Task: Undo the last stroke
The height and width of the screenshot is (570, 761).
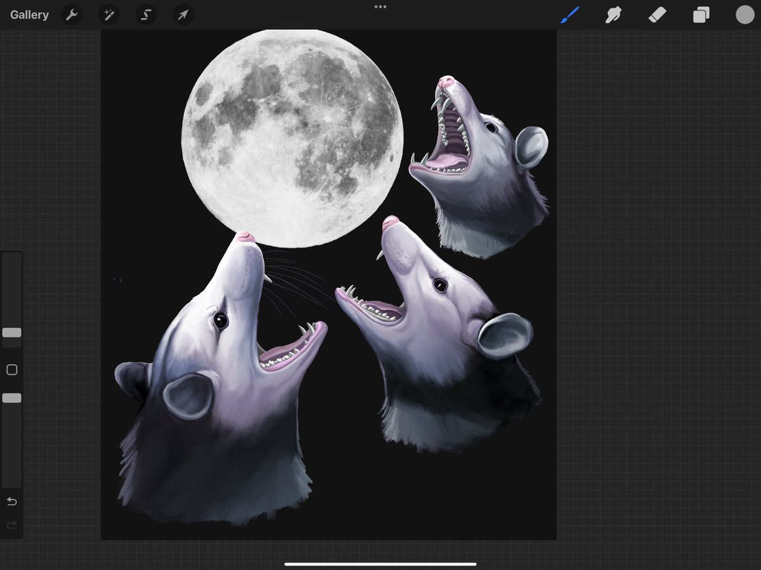Action: click(11, 502)
